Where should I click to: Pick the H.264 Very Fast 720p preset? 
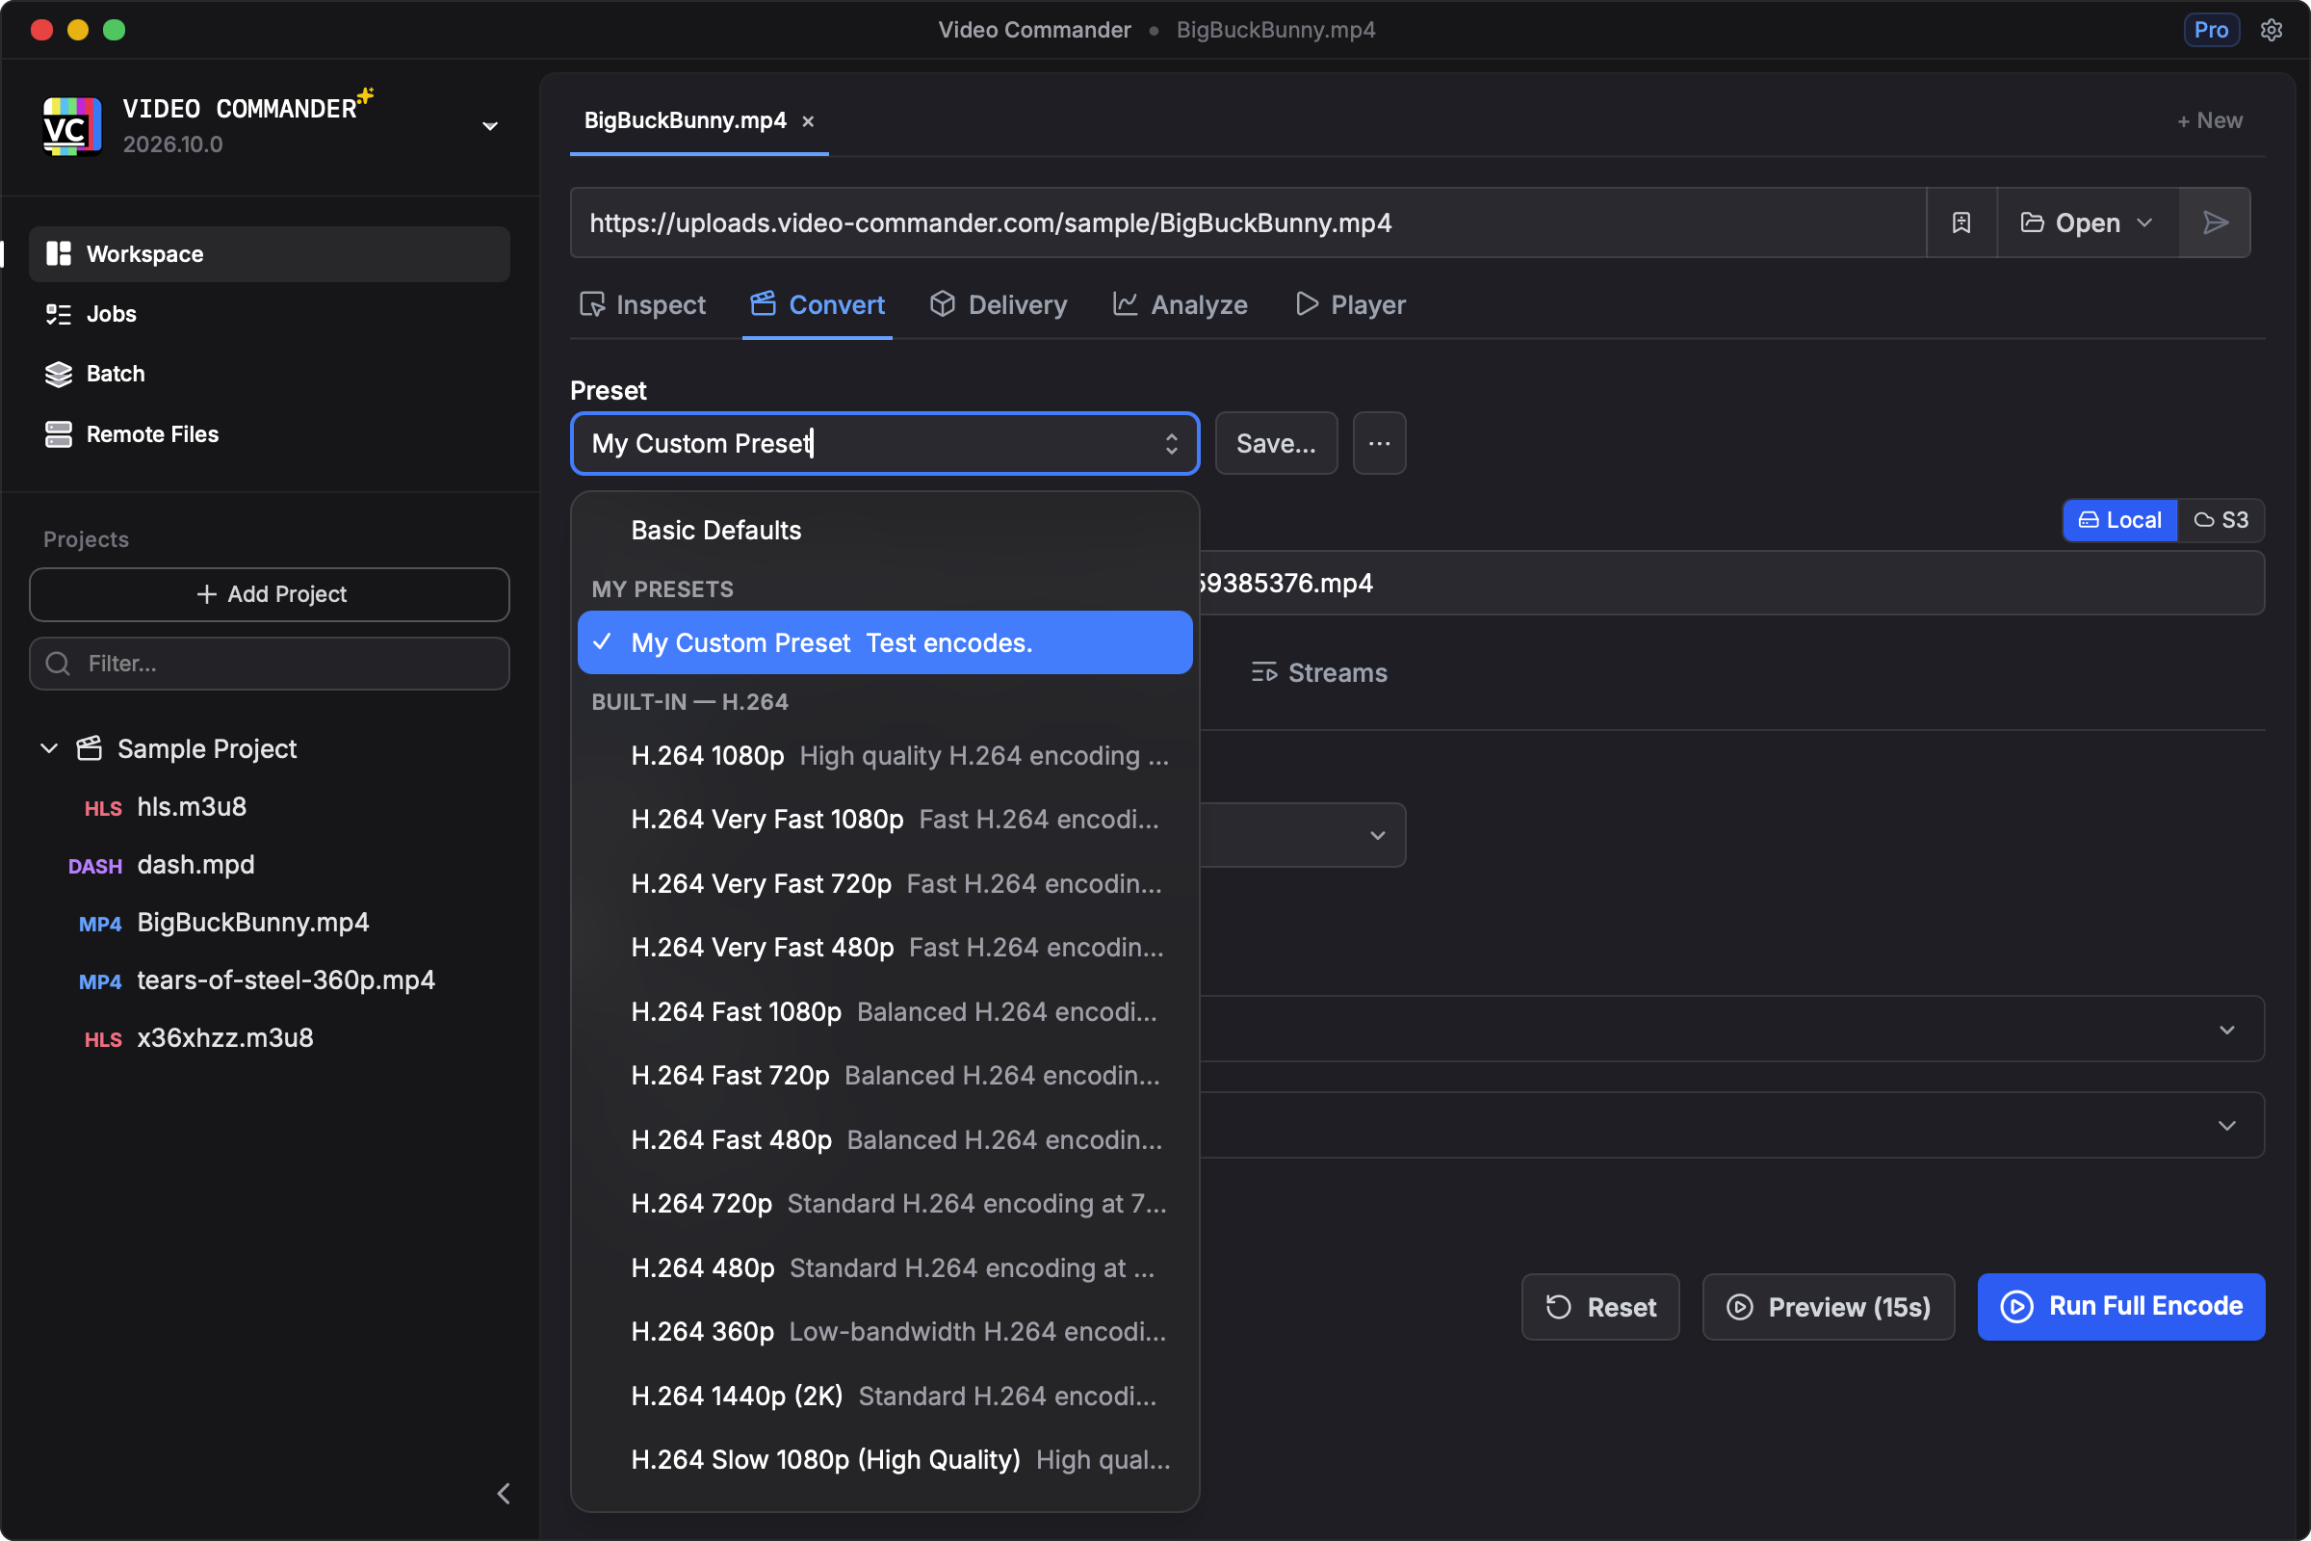pyautogui.click(x=884, y=883)
